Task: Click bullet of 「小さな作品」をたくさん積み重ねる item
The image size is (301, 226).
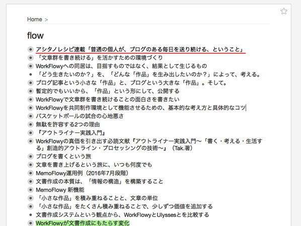Action: pos(31,206)
